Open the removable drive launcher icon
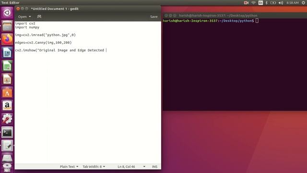 click(7, 158)
